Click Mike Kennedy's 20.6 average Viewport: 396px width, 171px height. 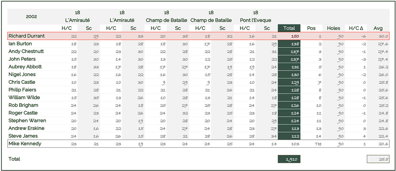coord(383,144)
